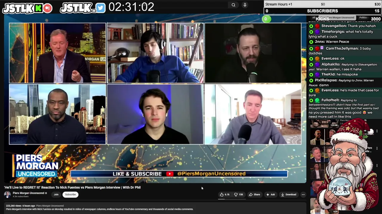The width and height of the screenshot is (382, 214).
Task: Click the red record dot icon
Action: click(x=47, y=8)
